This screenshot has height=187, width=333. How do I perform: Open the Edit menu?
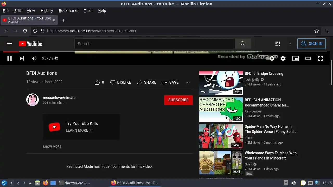18,11
